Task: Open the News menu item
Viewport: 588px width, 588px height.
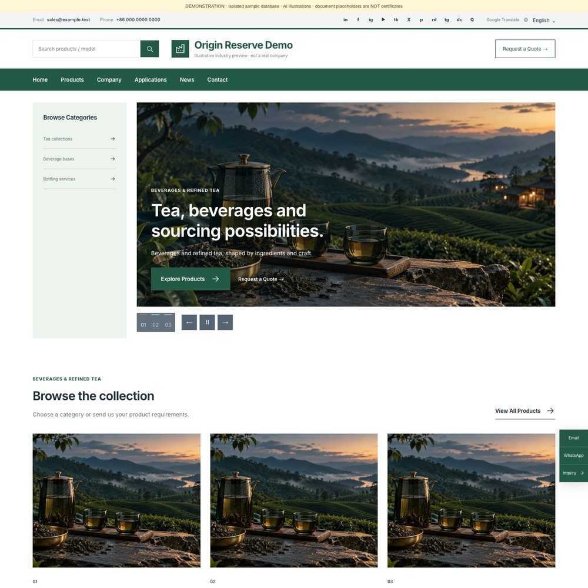Action: 187,79
